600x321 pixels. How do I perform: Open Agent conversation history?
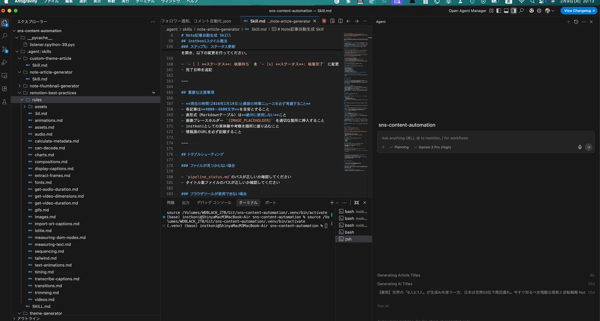tap(576, 22)
